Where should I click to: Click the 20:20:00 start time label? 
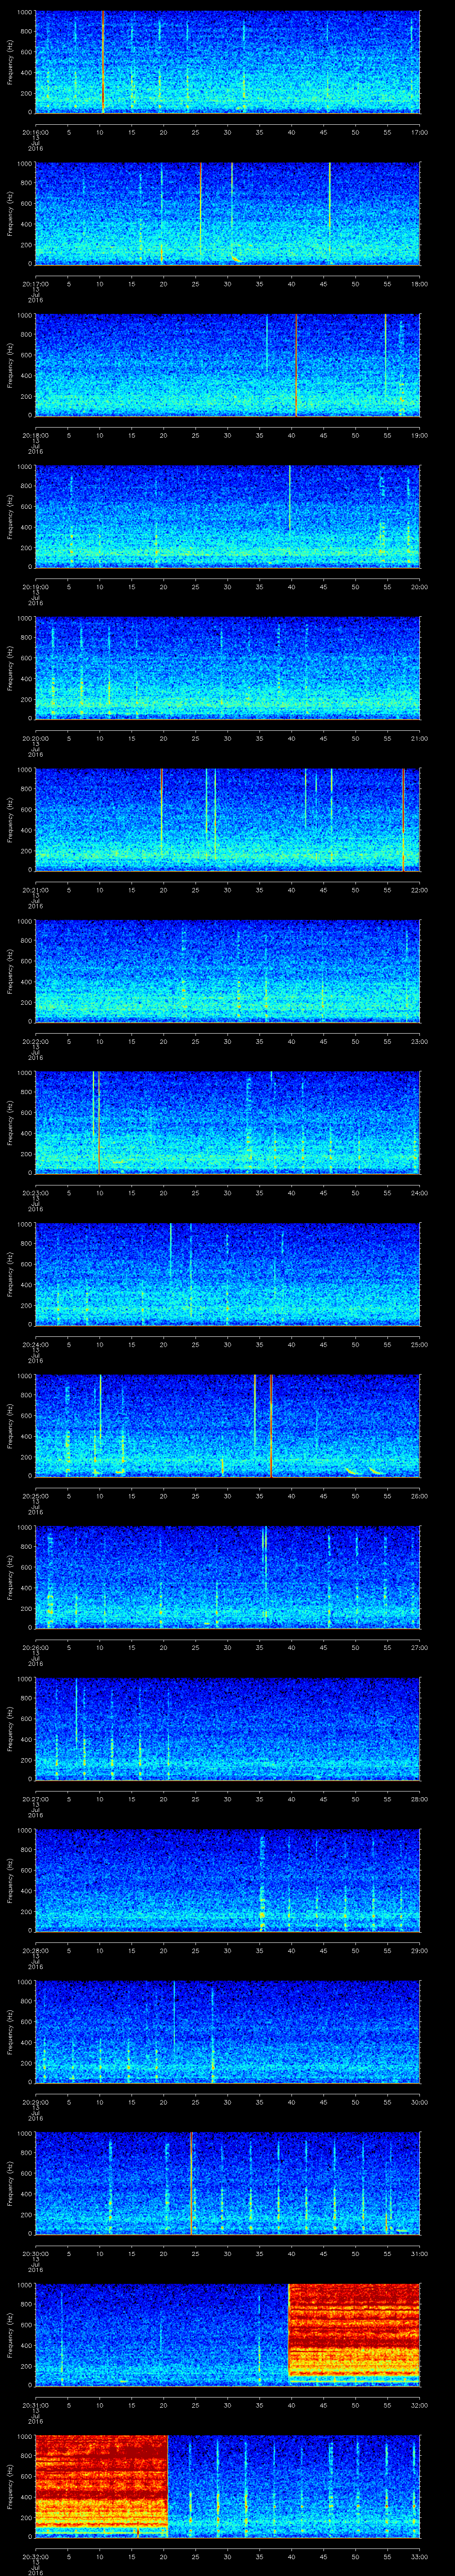[x=35, y=738]
